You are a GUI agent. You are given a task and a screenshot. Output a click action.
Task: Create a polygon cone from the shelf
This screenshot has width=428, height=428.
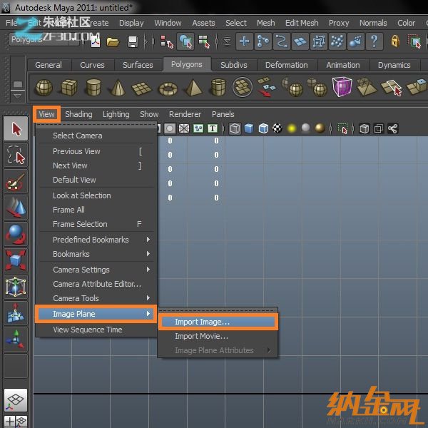(x=118, y=87)
